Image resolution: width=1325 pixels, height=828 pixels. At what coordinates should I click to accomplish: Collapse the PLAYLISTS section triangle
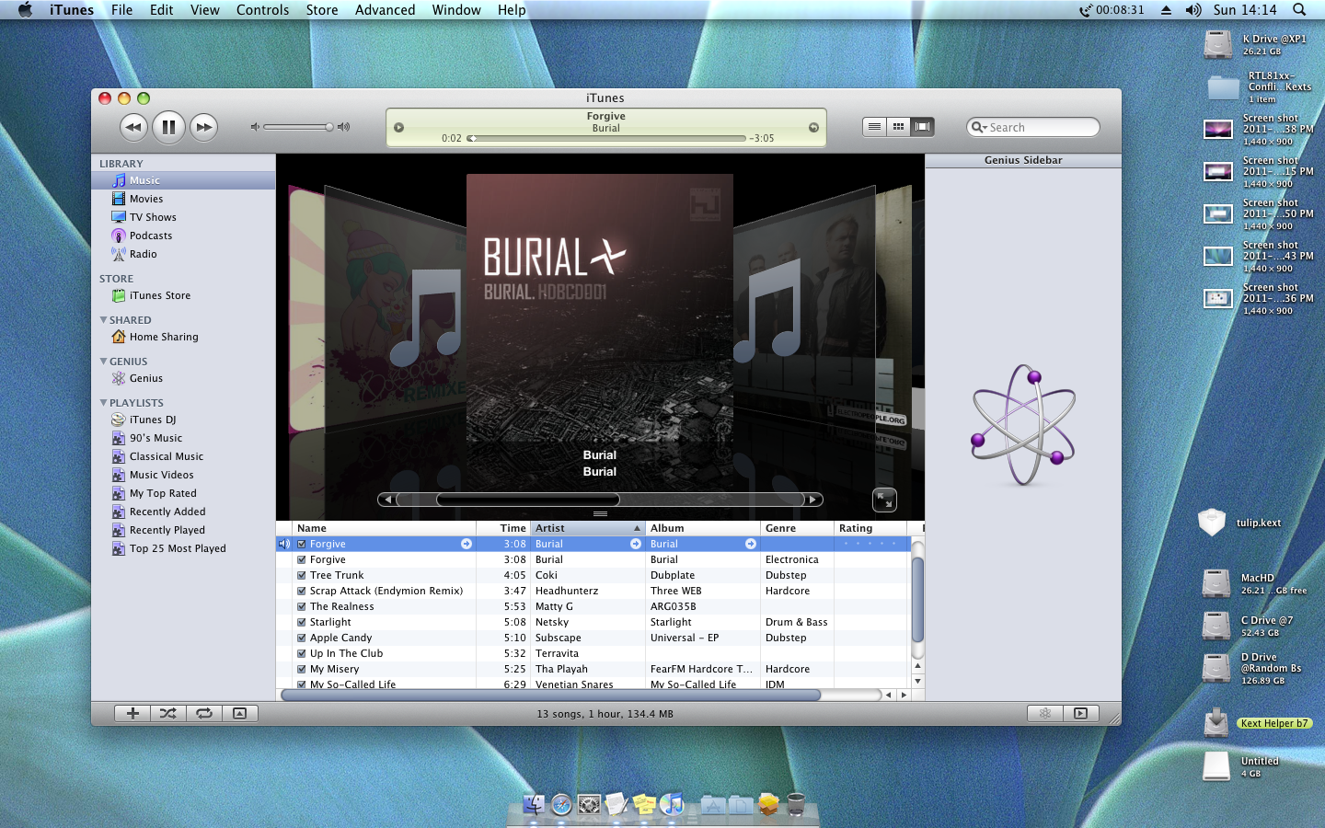click(103, 403)
